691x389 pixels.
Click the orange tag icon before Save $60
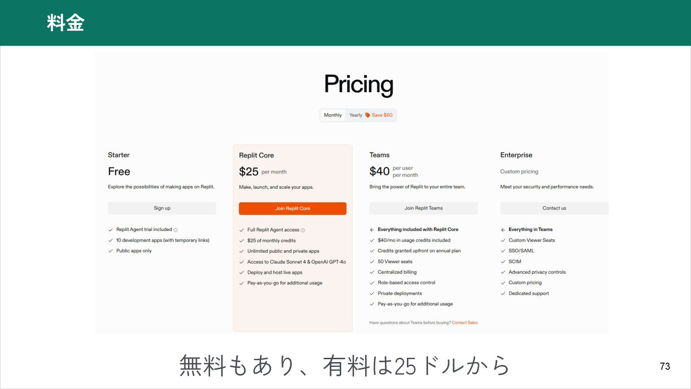(368, 115)
